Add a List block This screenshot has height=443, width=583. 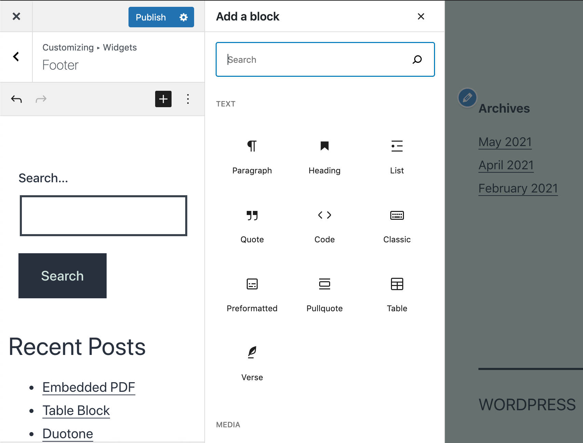[397, 157]
